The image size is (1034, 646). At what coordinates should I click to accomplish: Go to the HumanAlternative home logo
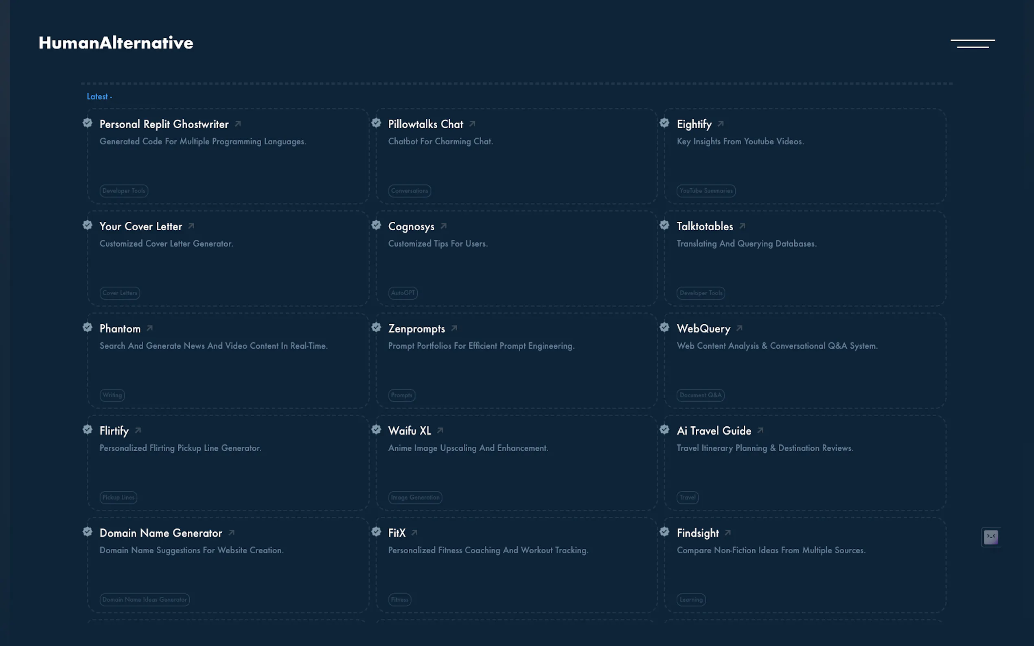click(x=116, y=43)
